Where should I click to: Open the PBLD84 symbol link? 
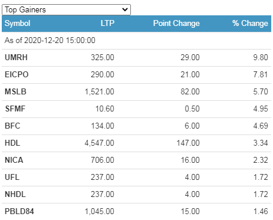pyautogui.click(x=19, y=211)
